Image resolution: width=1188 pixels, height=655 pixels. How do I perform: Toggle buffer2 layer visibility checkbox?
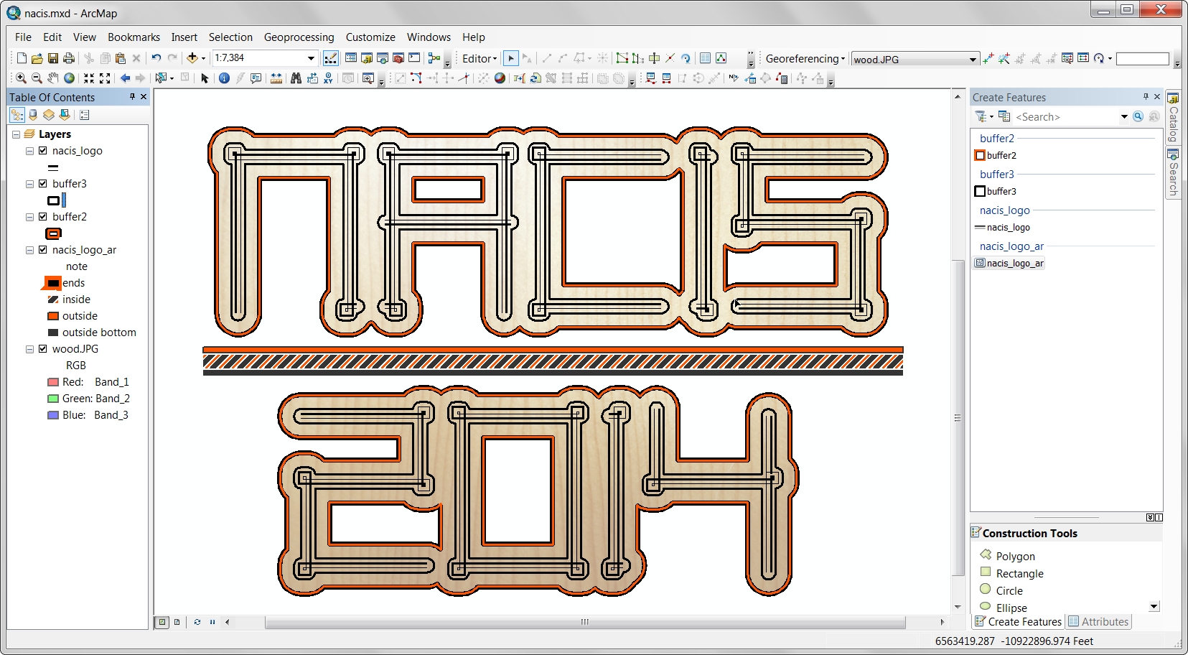coord(43,217)
